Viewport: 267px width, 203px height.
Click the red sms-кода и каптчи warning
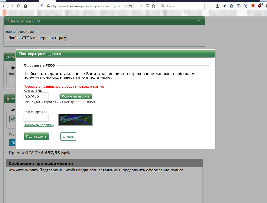coord(64,86)
